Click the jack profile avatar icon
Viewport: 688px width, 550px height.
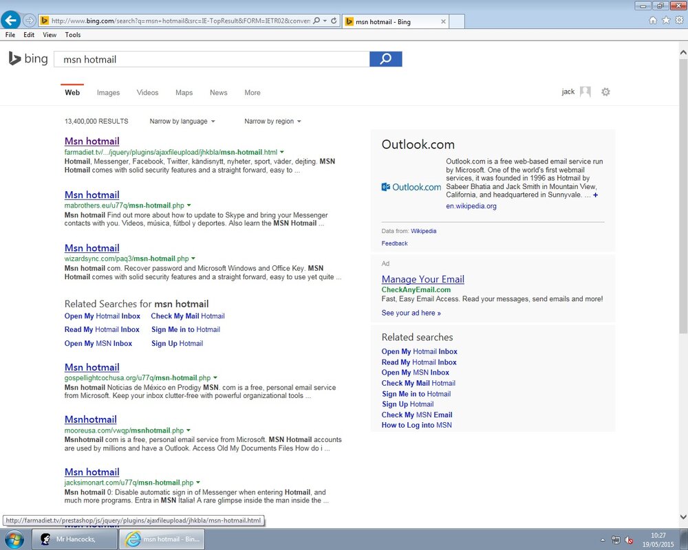(585, 91)
